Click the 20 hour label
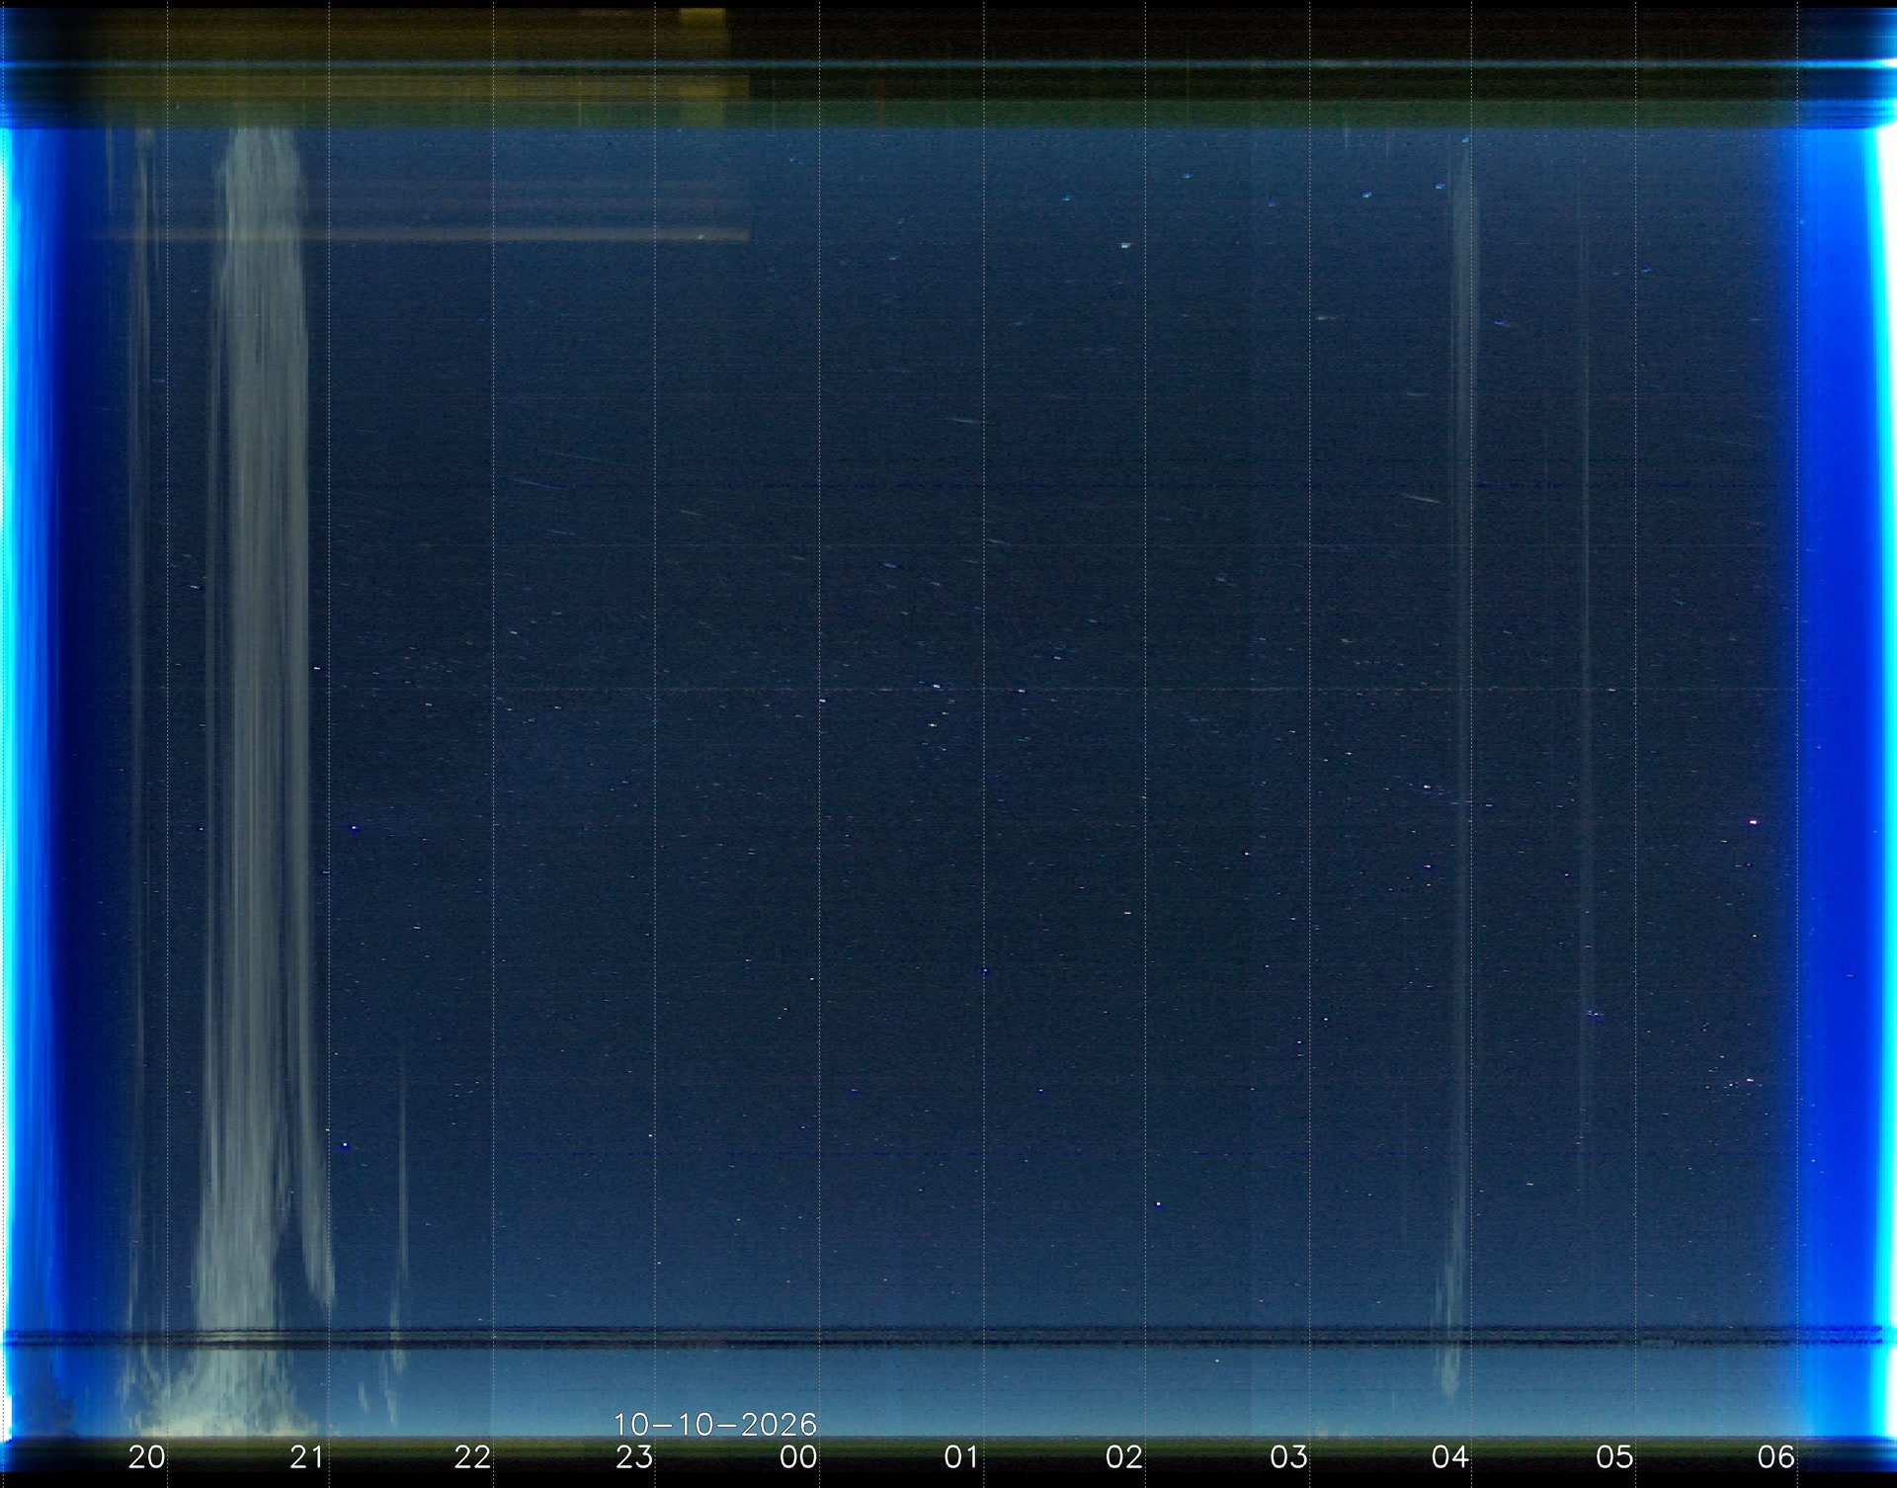This screenshot has width=1897, height=1488. [x=147, y=1456]
